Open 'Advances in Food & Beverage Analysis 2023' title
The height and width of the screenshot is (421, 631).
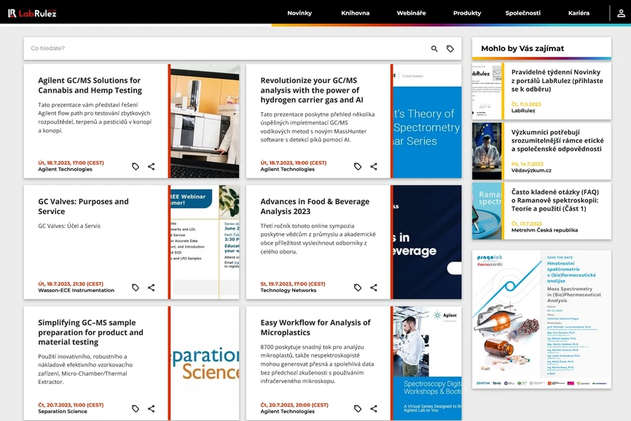pos(315,206)
